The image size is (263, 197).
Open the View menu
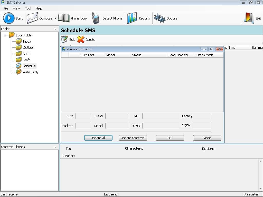[x=16, y=8]
